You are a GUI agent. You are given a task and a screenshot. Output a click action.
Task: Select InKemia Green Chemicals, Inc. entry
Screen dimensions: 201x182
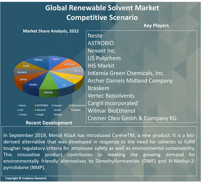point(126,73)
